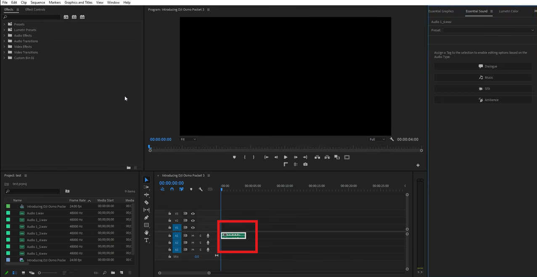The image size is (537, 277).
Task: Add marker in Program monitor
Action: (x=234, y=157)
